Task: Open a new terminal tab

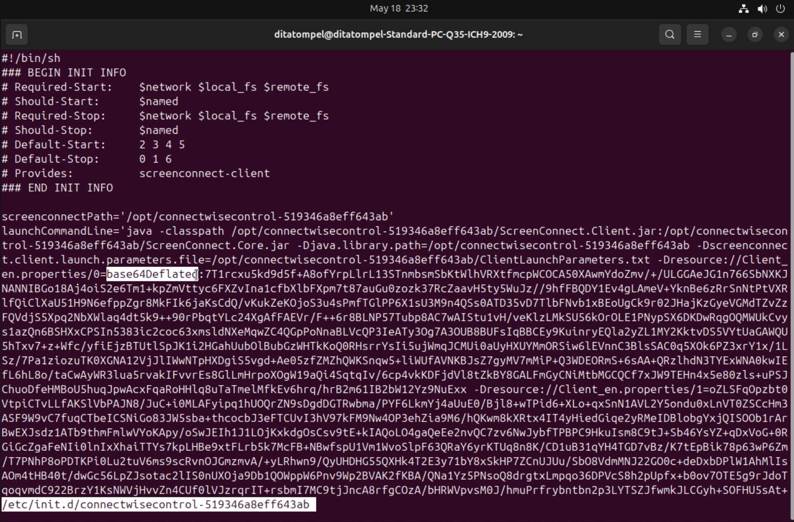Action: [16, 35]
